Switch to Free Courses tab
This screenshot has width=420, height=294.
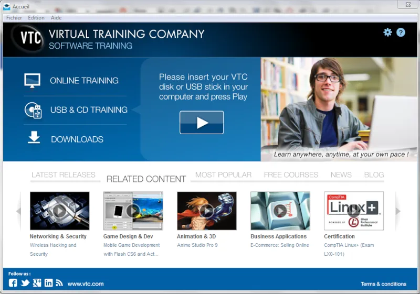(x=291, y=175)
